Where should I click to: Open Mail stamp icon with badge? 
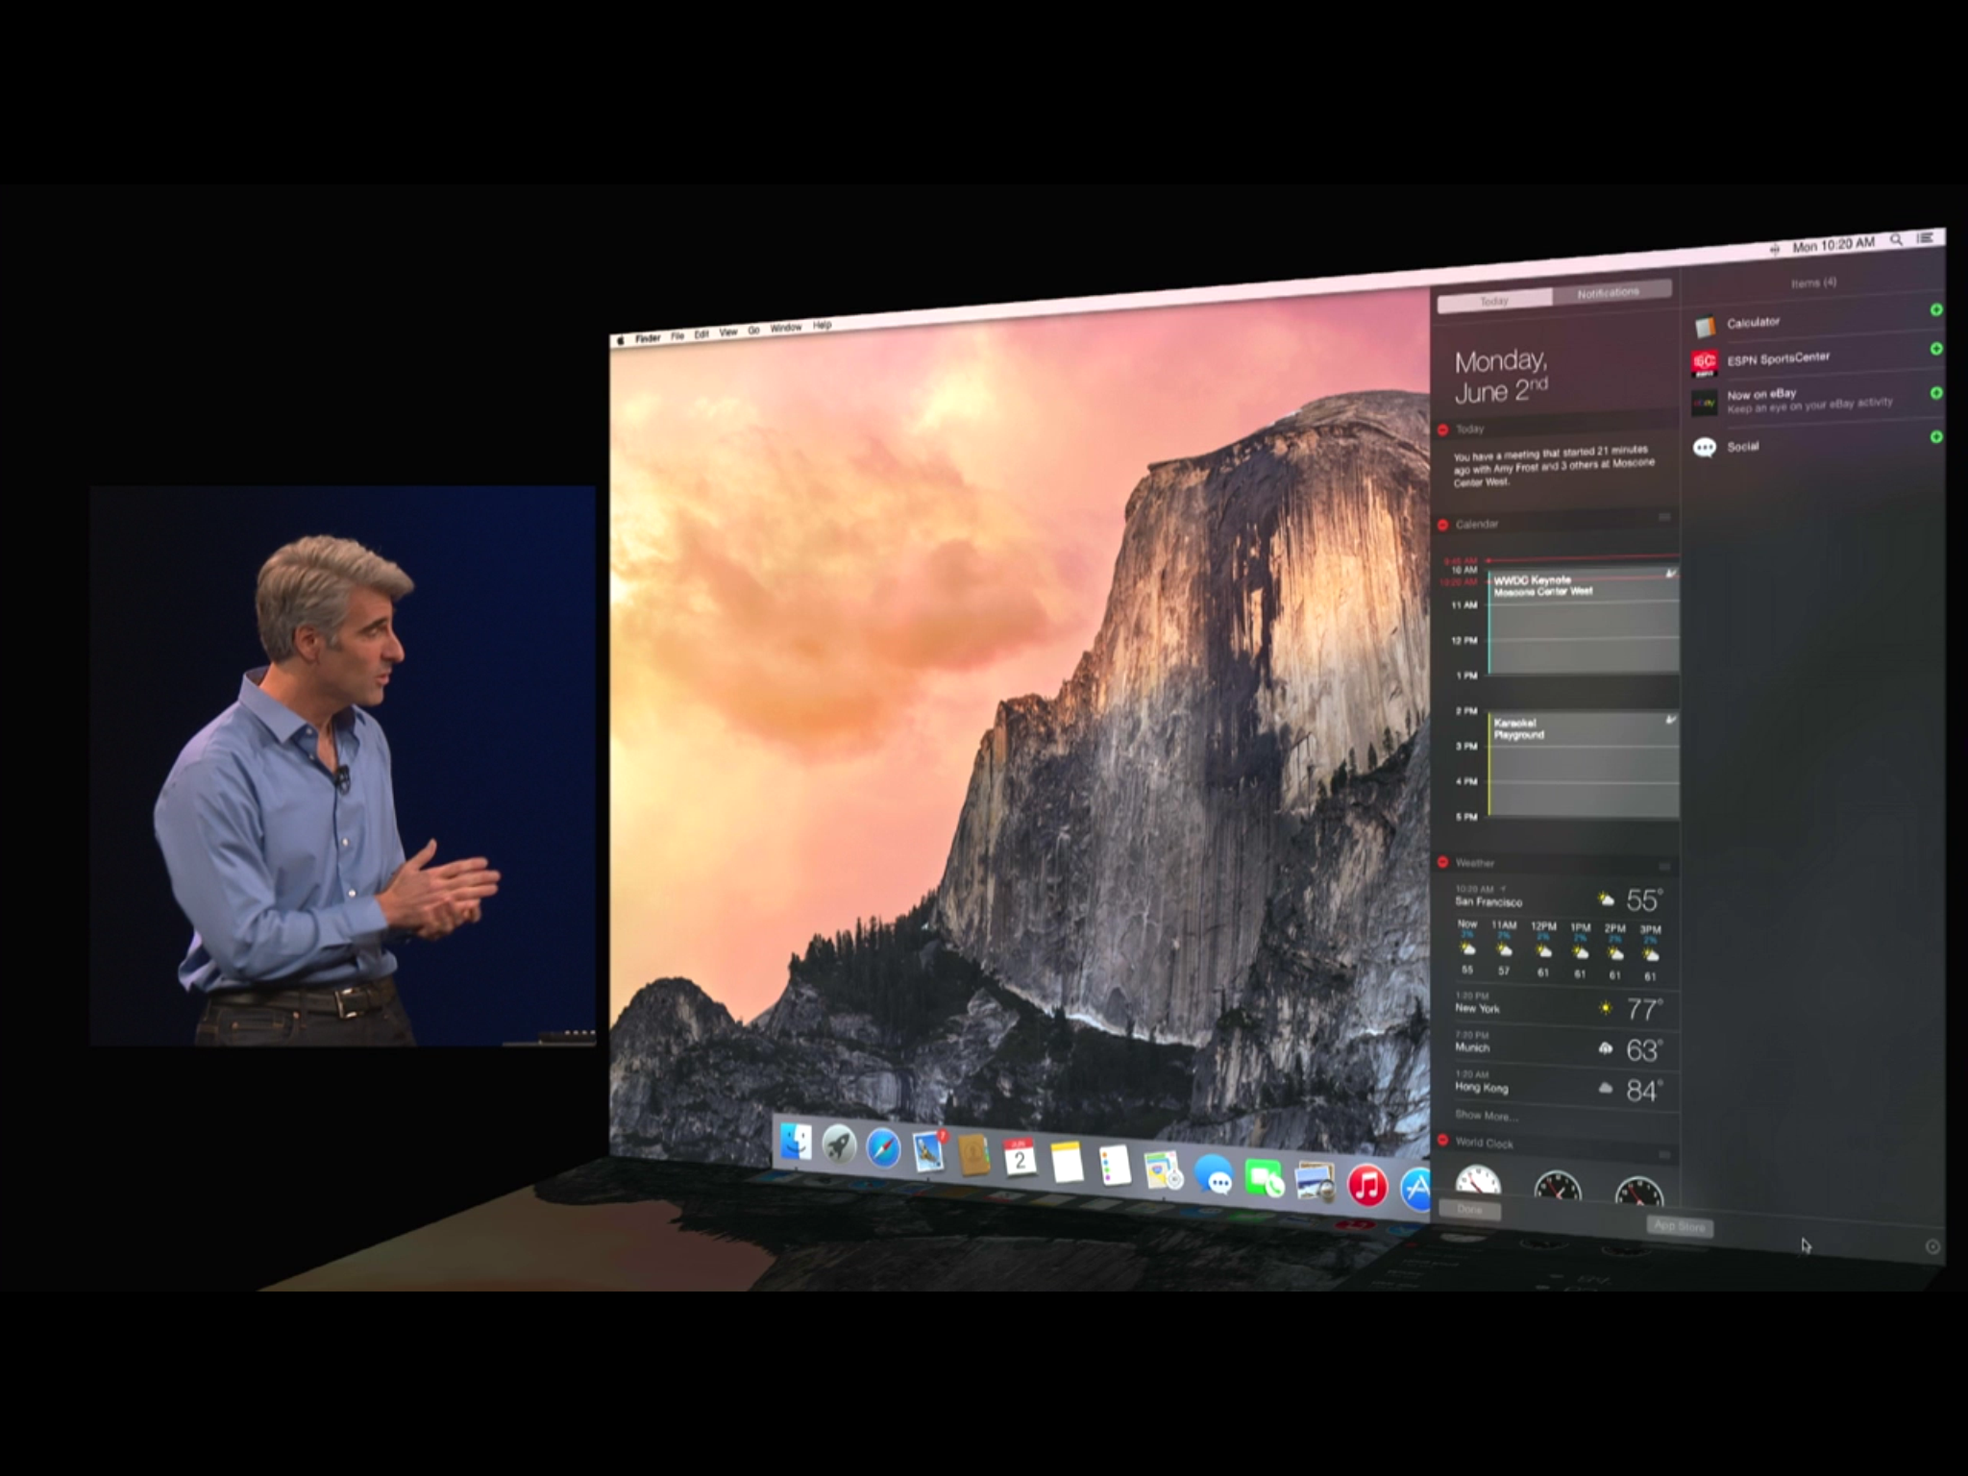pos(928,1151)
